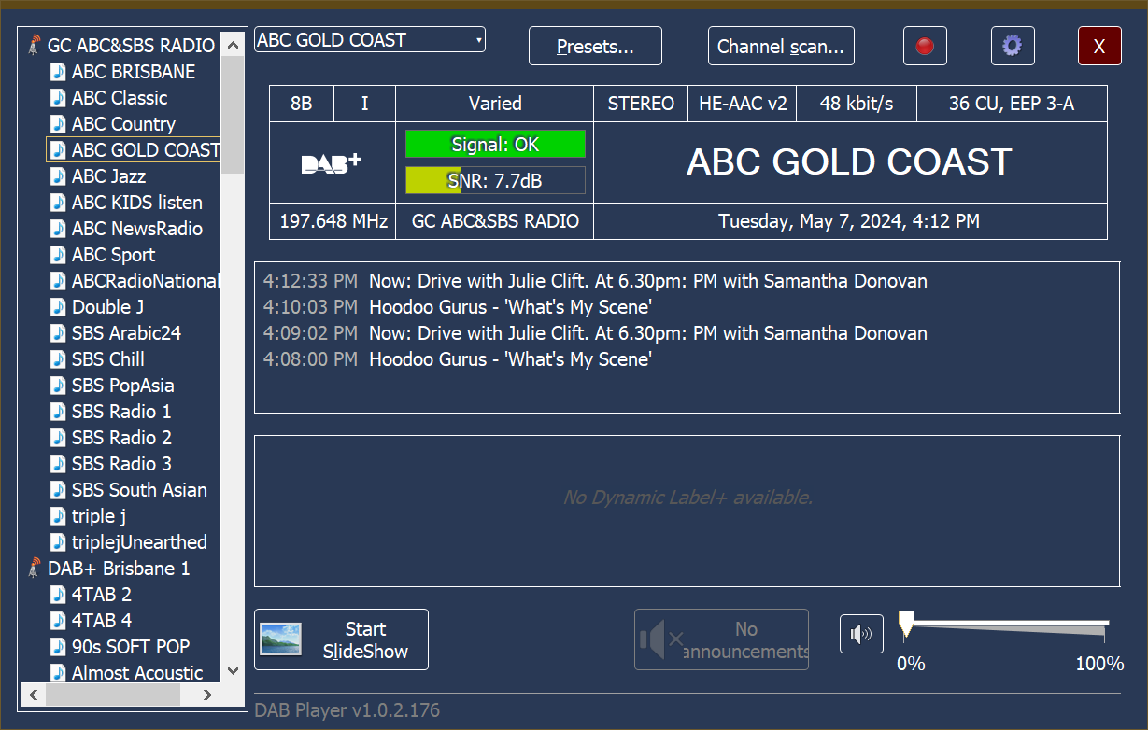Image resolution: width=1148 pixels, height=730 pixels.
Task: Collapse the GC ABC&SBS RADIO ensemble
Action: (131, 45)
